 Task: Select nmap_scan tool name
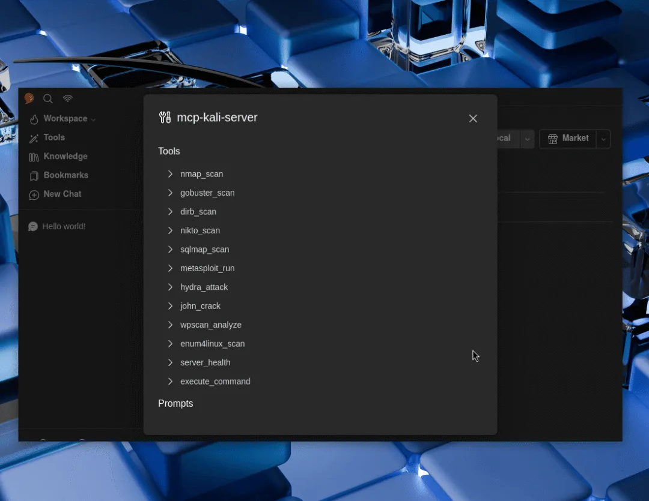click(x=201, y=174)
